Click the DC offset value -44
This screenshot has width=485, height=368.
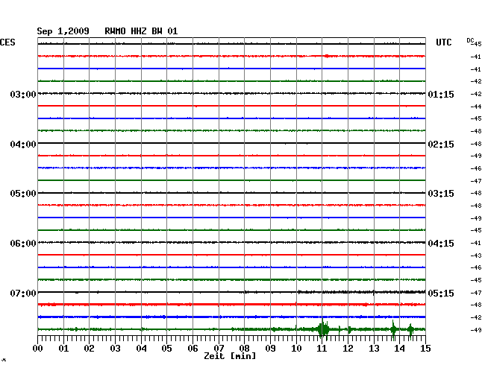point(476,107)
